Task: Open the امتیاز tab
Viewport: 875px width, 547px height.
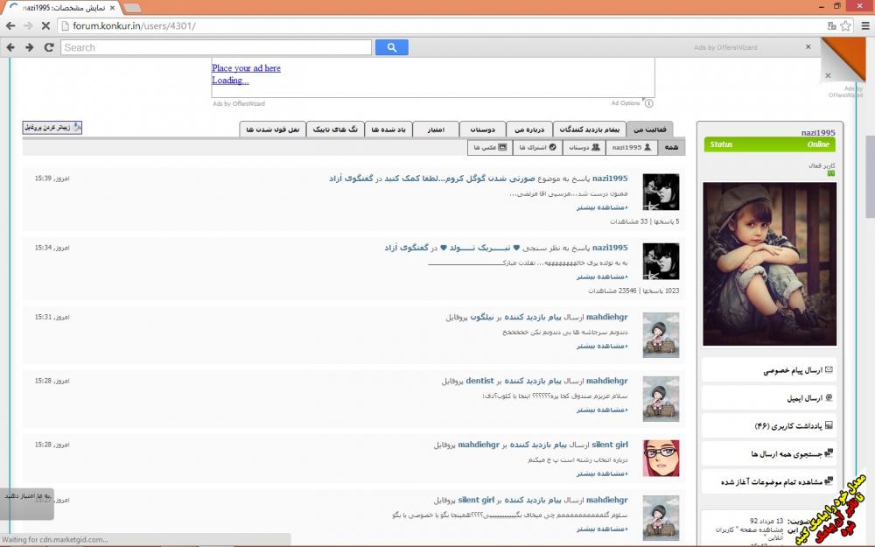Action: [x=435, y=130]
